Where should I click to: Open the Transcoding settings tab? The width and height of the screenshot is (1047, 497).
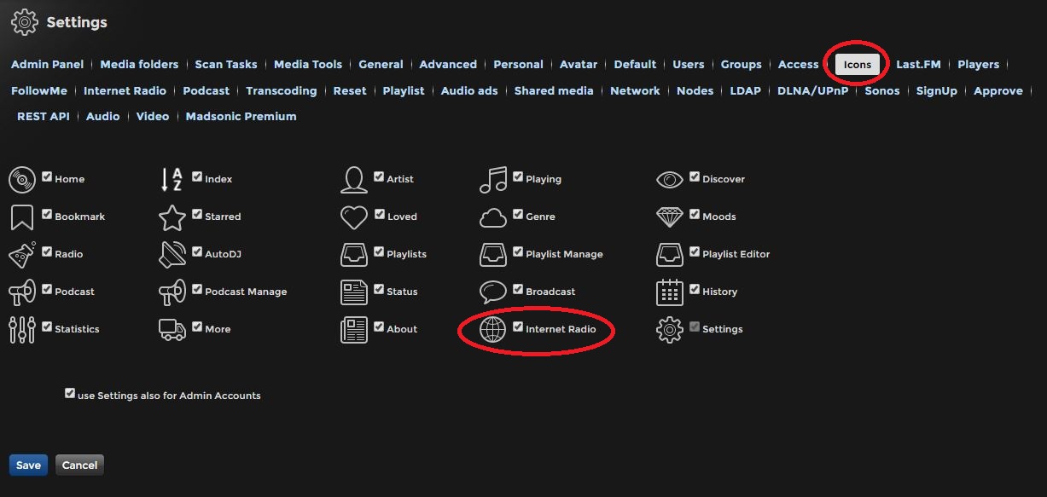[x=281, y=90]
